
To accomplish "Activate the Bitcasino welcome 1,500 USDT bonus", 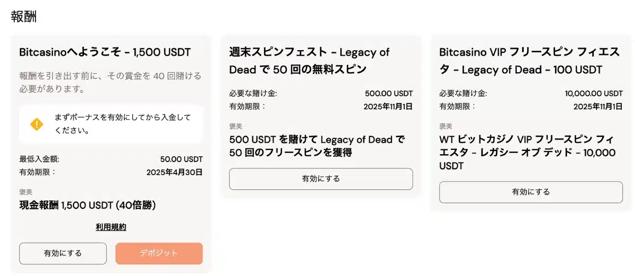I will pyautogui.click(x=63, y=253).
